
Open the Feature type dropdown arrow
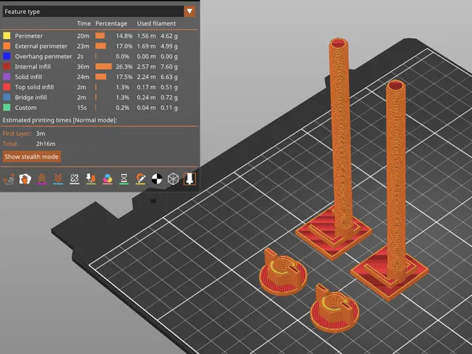(190, 12)
